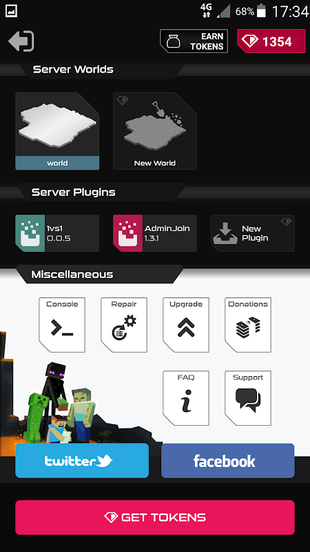Image resolution: width=310 pixels, height=552 pixels.
Task: Create a New World tile
Action: point(154,131)
